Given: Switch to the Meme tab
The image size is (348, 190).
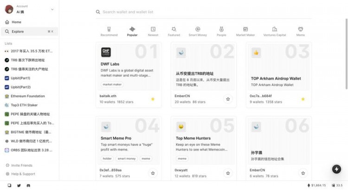Looking at the screenshot, I should click(301, 32).
